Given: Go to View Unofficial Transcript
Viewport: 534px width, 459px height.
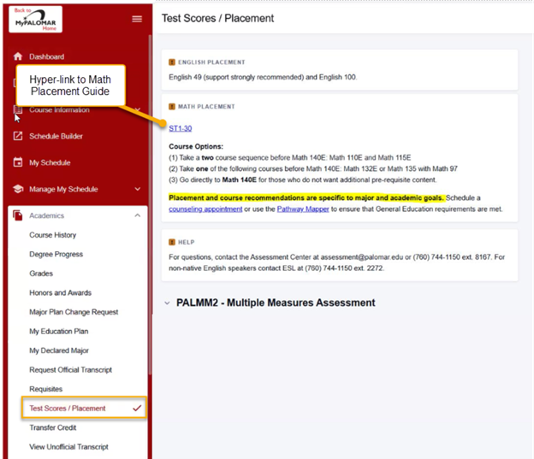Looking at the screenshot, I should click(68, 447).
